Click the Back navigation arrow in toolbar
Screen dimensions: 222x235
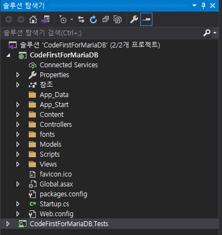coord(9,19)
